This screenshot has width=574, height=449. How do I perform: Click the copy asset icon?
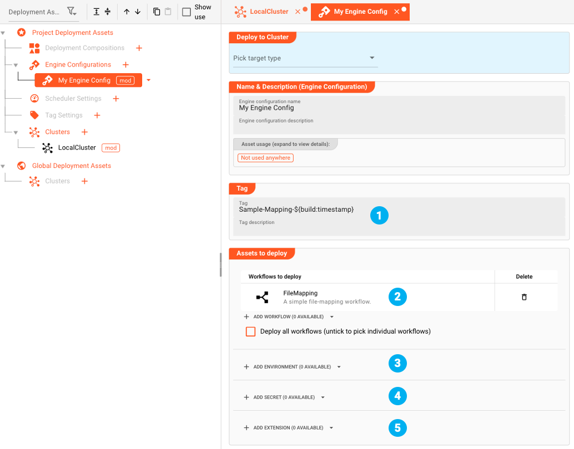click(x=157, y=12)
